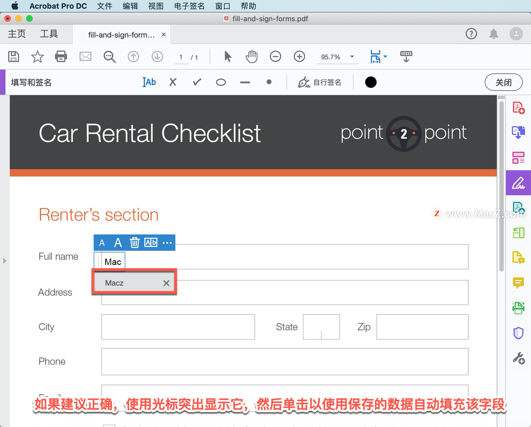Open the Apple menu

pyautogui.click(x=15, y=6)
